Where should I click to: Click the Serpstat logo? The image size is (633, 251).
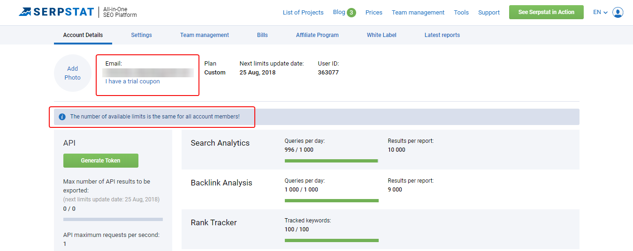[x=56, y=12]
